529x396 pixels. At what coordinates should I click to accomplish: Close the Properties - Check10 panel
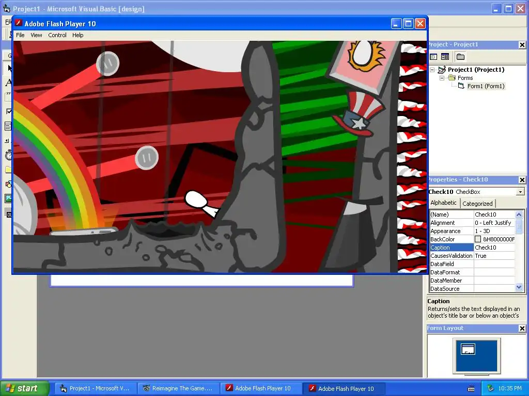tap(522, 180)
